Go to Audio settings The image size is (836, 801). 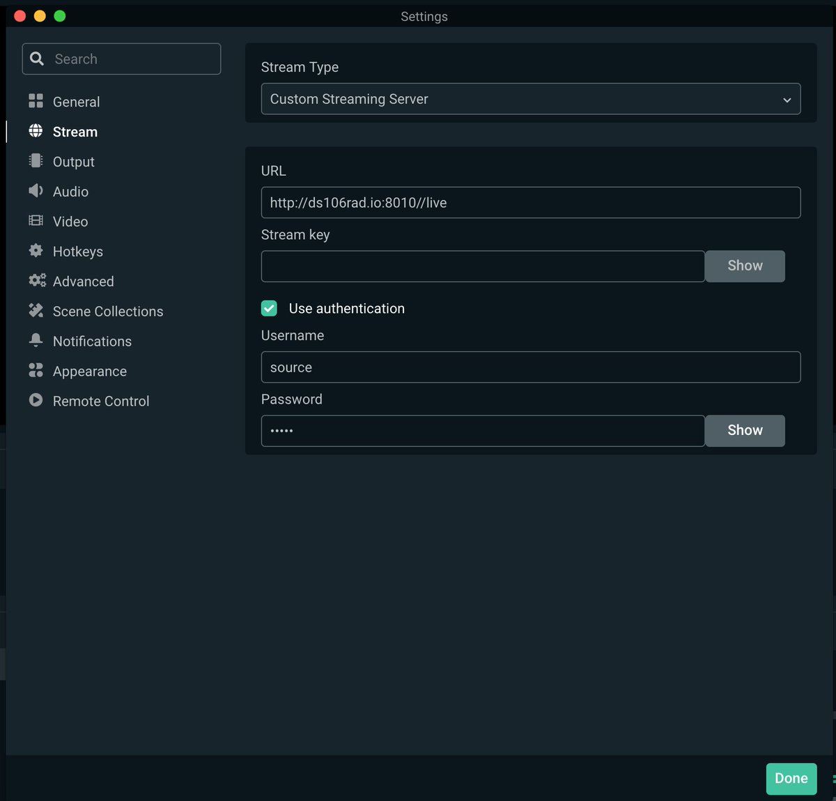[70, 192]
